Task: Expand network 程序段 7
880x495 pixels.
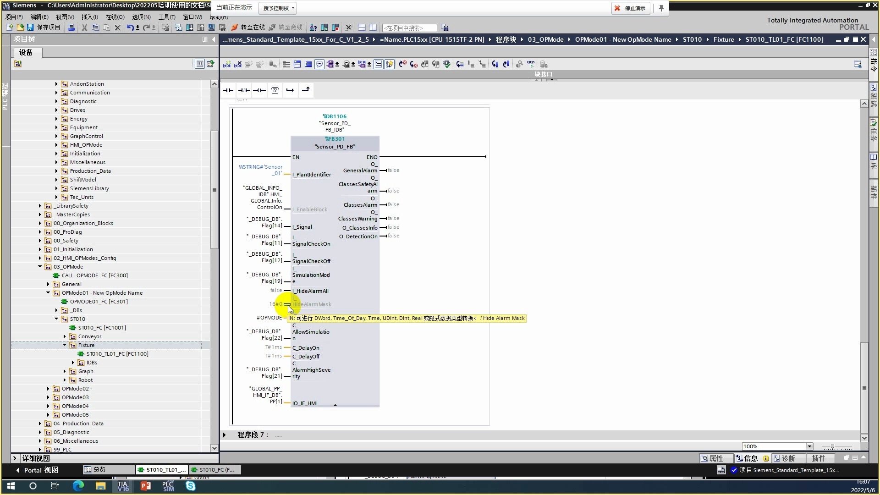Action: coord(225,434)
